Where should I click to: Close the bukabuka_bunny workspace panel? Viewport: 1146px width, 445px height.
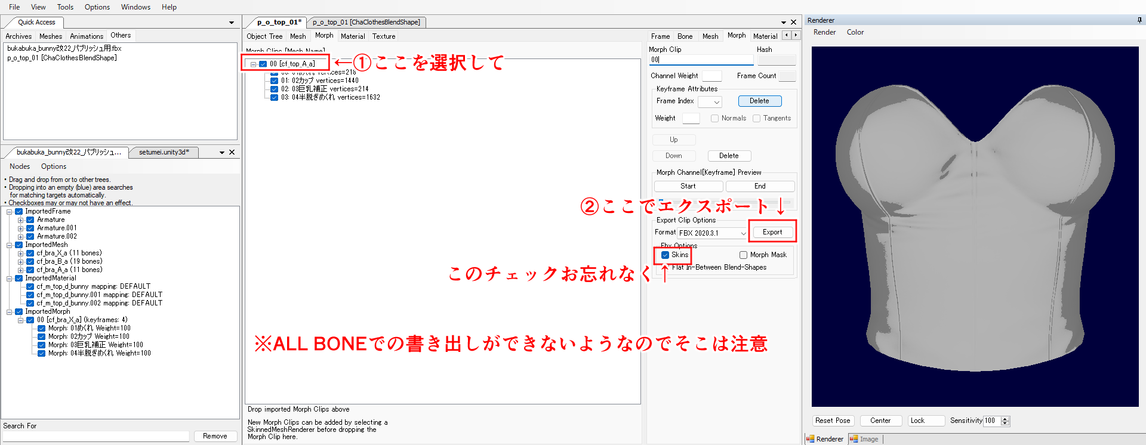232,152
